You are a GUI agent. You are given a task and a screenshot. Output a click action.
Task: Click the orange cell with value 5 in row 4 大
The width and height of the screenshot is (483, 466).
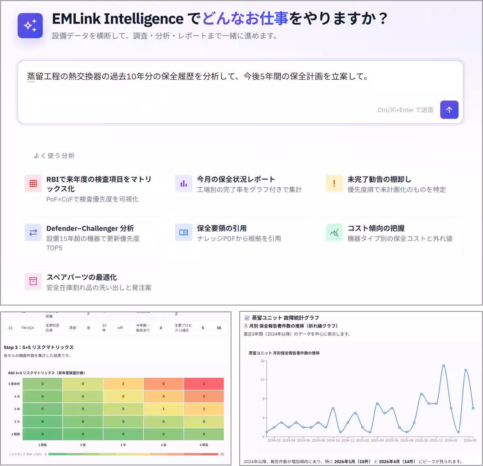[x=163, y=396]
